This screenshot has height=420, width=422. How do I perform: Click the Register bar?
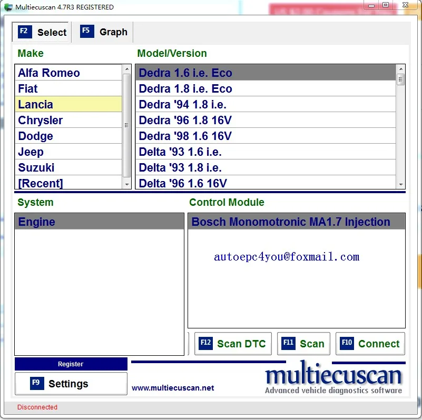coord(71,364)
